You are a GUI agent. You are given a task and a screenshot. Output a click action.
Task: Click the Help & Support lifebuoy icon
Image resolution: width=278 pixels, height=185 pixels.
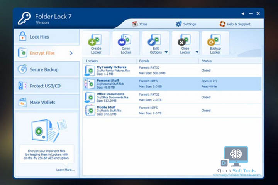click(222, 24)
